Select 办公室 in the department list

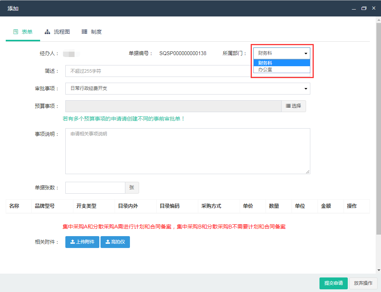point(282,70)
